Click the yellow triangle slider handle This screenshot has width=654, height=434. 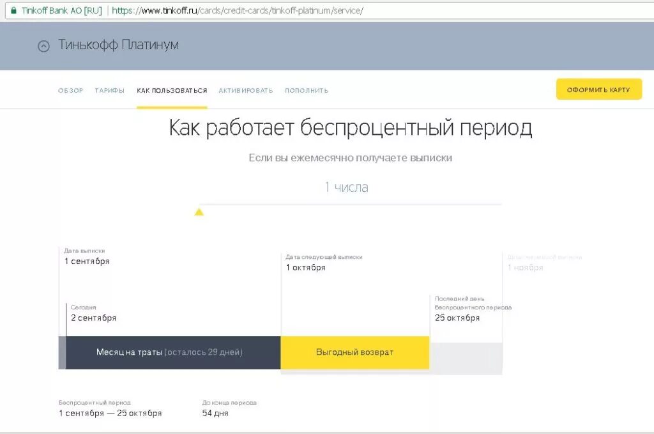(x=199, y=212)
